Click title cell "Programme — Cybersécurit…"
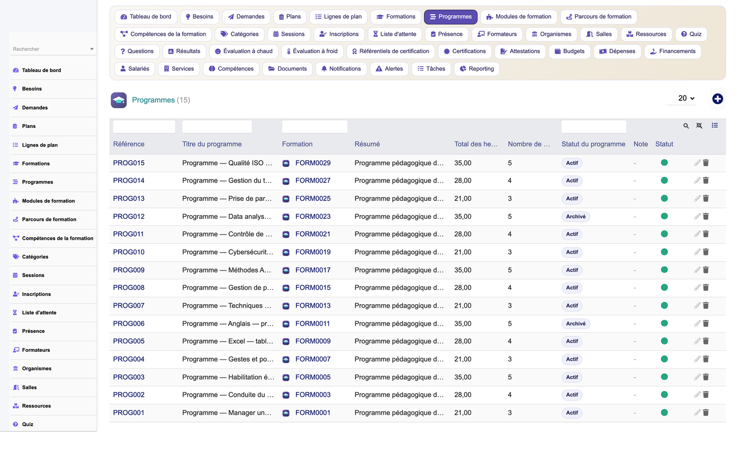 [x=228, y=252]
